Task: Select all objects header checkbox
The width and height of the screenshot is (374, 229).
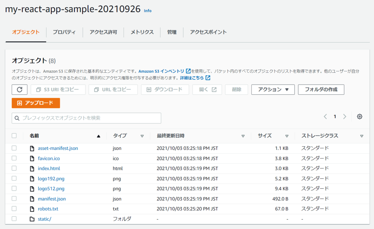Action: pos(14,136)
